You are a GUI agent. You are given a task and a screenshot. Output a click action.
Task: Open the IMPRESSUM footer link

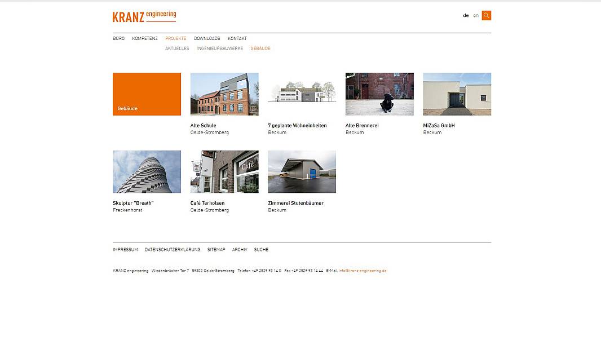125,250
